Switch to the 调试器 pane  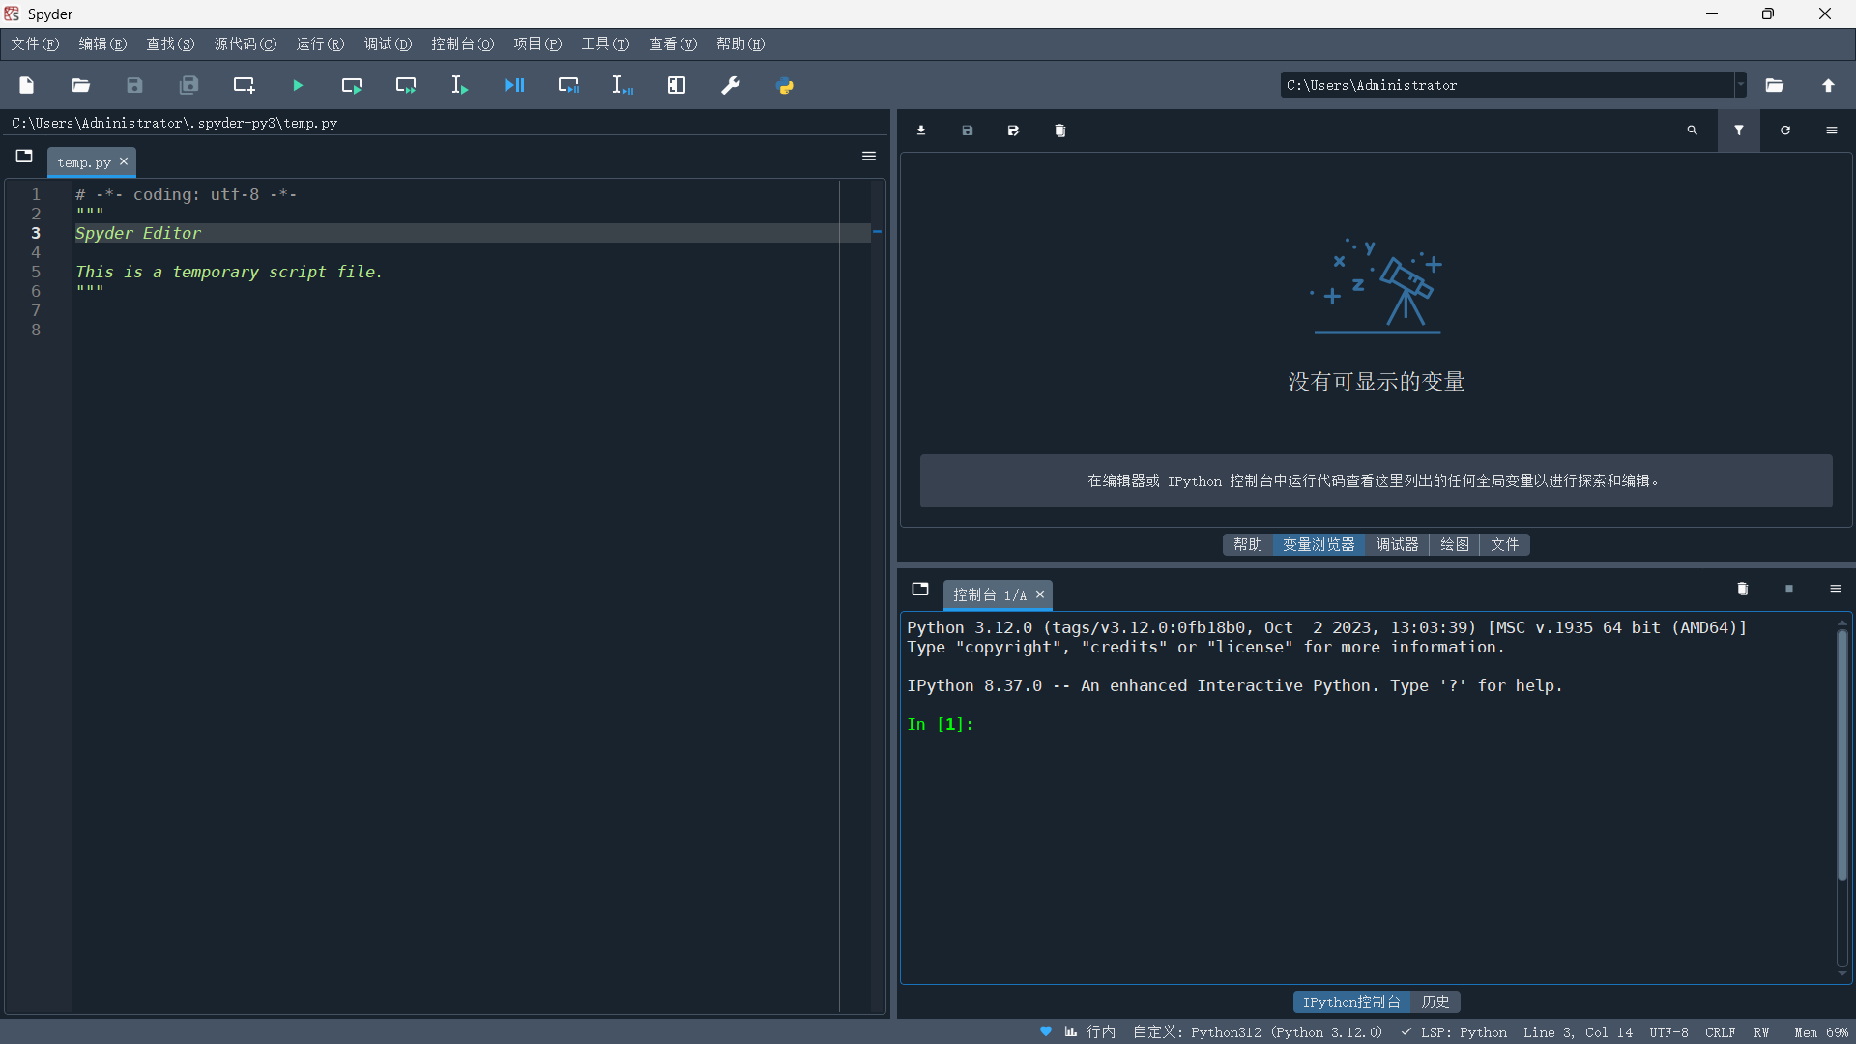[x=1397, y=544]
